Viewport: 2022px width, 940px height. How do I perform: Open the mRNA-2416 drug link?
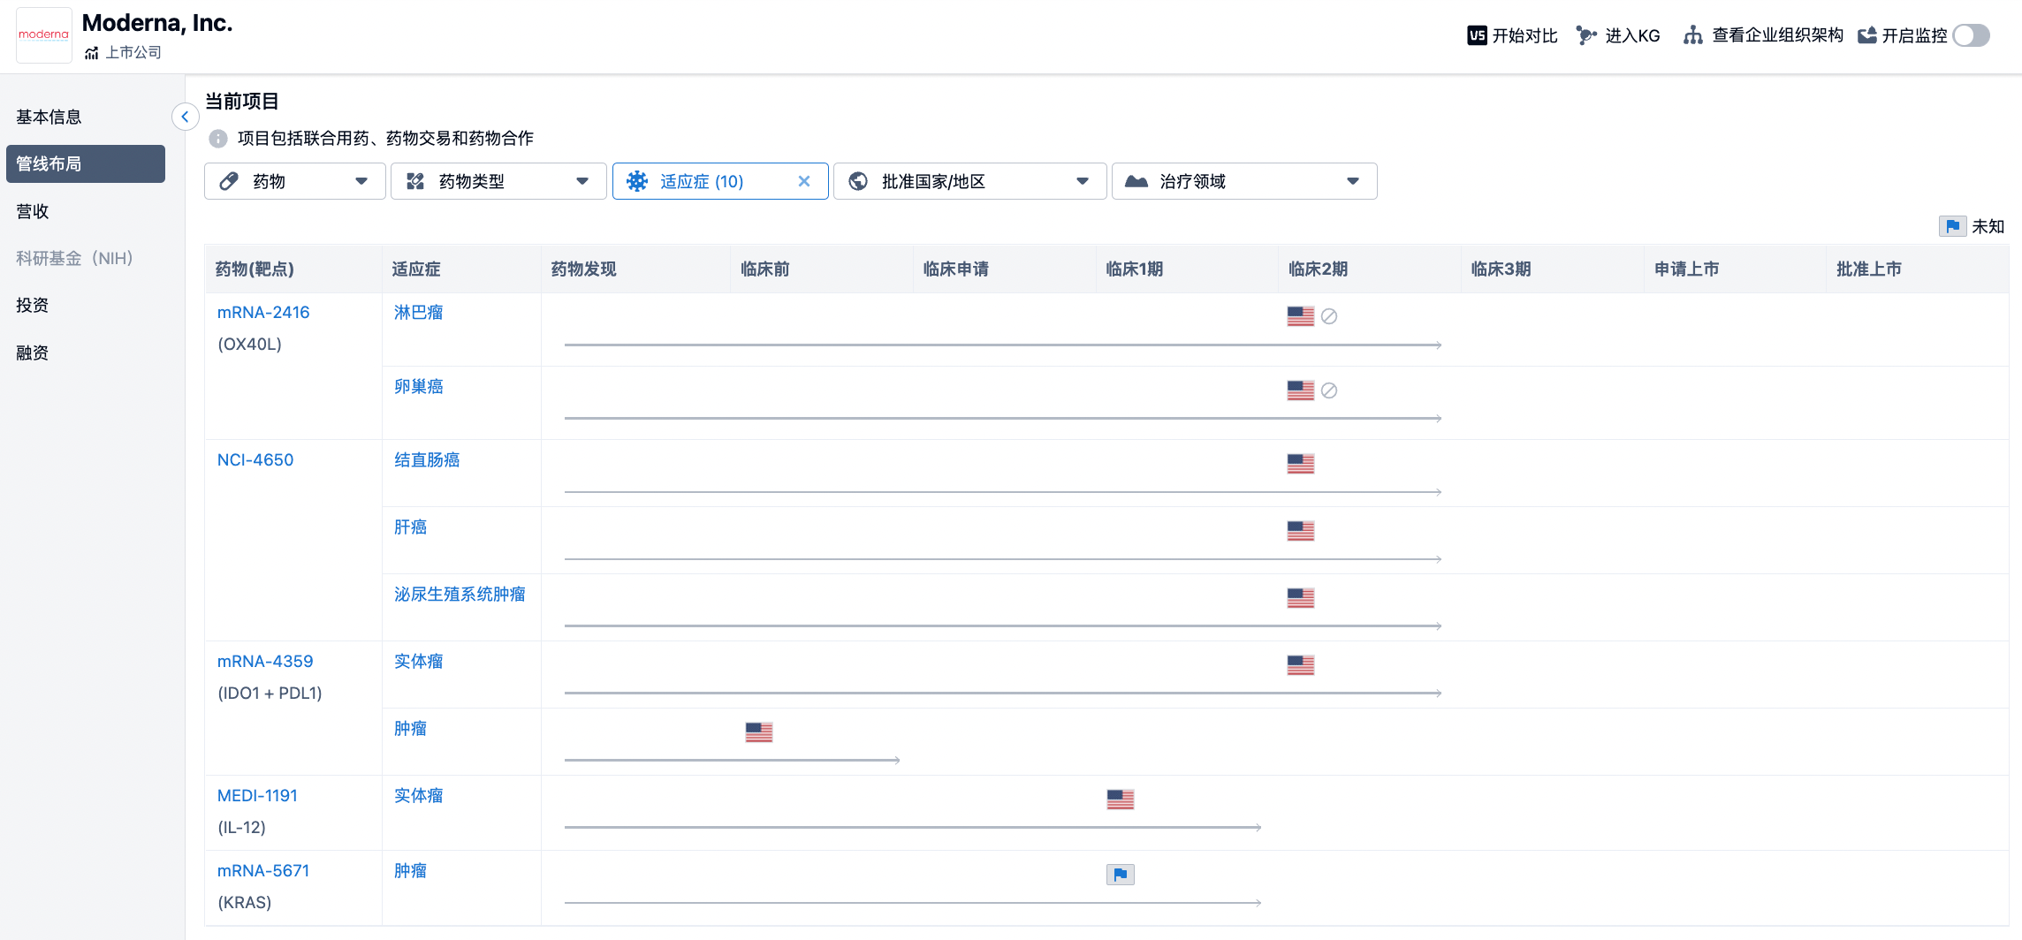[263, 312]
